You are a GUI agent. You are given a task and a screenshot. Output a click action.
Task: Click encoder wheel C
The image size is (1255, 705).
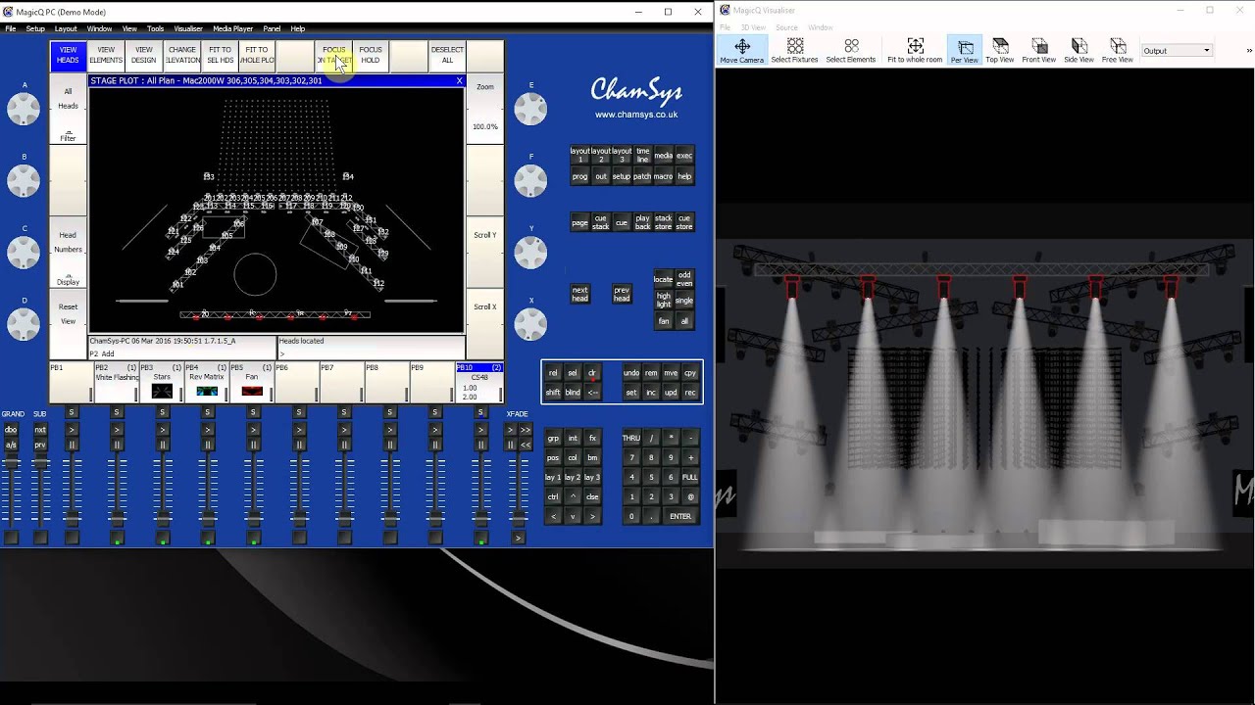click(x=24, y=253)
